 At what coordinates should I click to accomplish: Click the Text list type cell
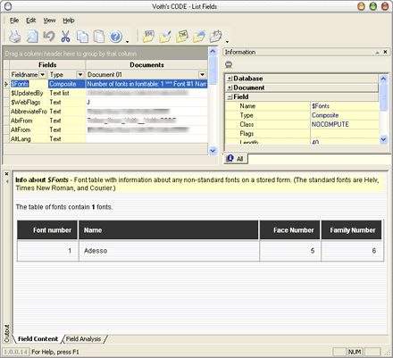67,93
